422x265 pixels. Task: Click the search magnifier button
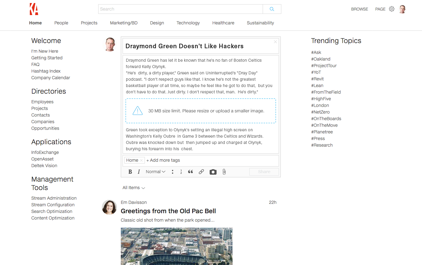click(272, 9)
